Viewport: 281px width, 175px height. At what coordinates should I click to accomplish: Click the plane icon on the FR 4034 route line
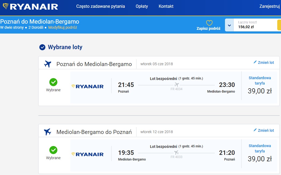176,85
